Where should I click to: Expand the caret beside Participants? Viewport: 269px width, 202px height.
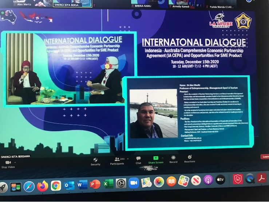point(128,159)
